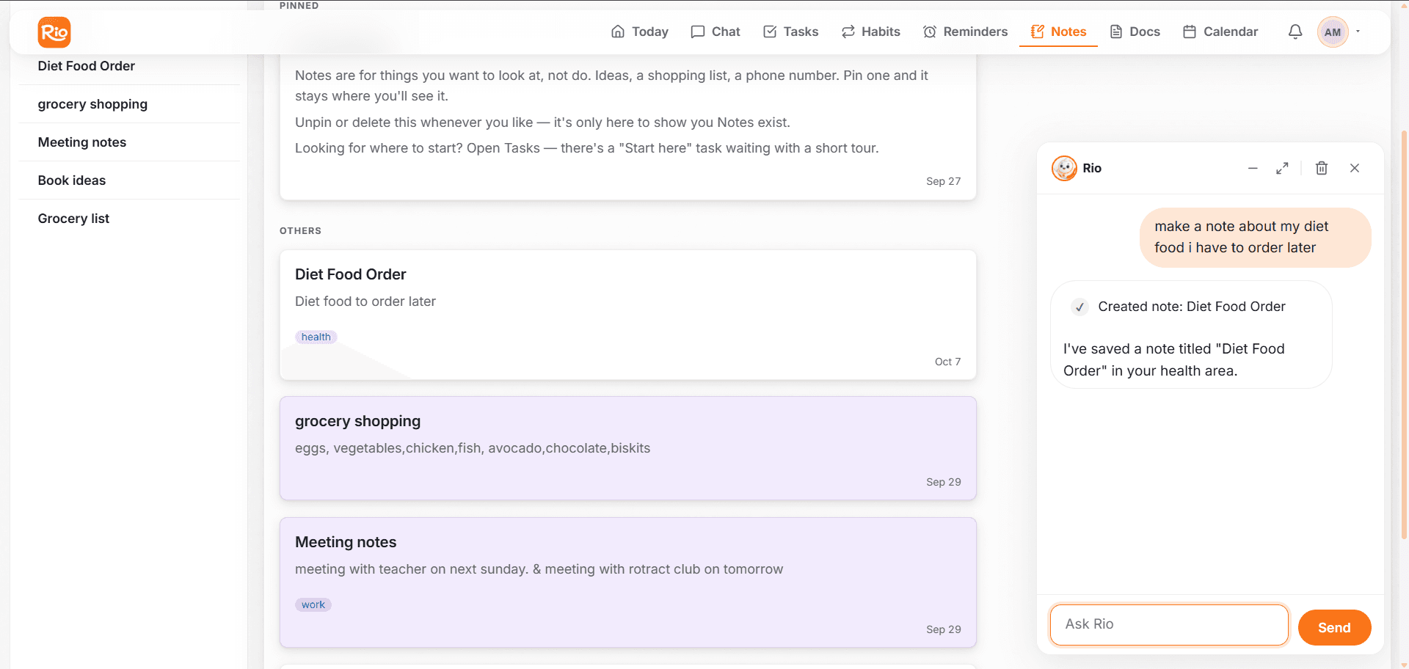1409x669 pixels.
Task: Open the Meeting notes card title
Action: 346,542
